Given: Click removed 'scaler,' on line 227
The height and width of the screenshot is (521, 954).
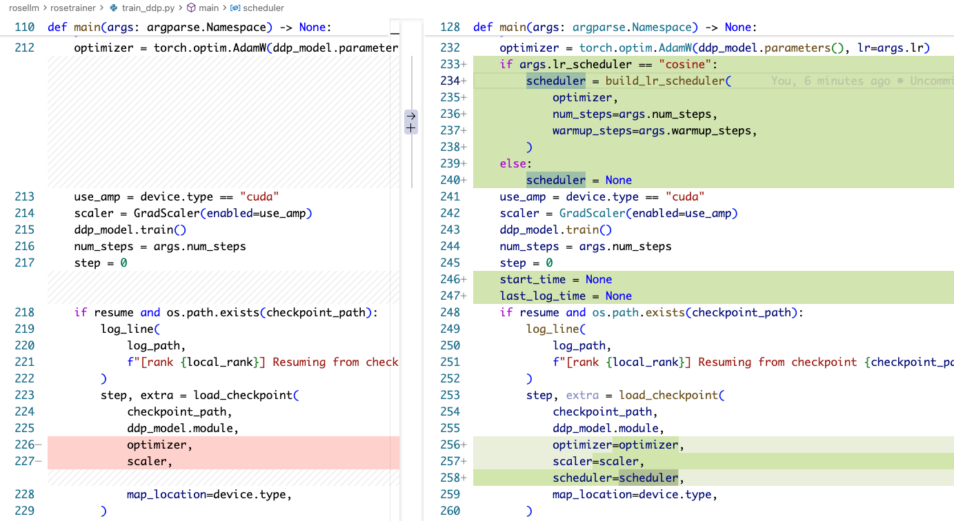Looking at the screenshot, I should 150,461.
